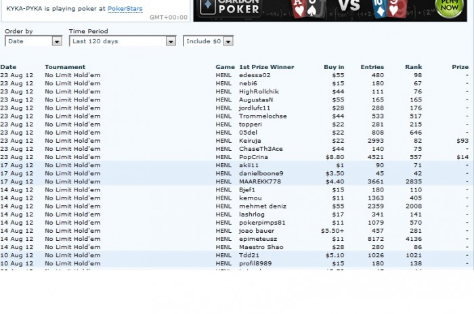Select winner name pokerpimps81
Viewport: 474px width, 314px height.
[262, 222]
